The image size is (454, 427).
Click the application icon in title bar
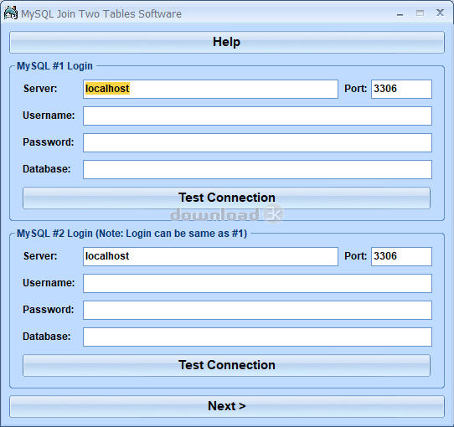[11, 13]
